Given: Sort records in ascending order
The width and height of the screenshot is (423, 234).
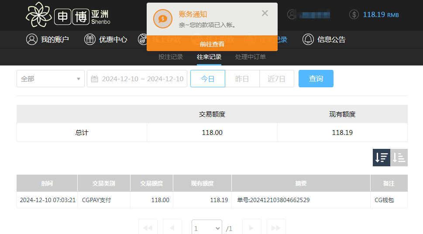Looking at the screenshot, I should [399, 158].
